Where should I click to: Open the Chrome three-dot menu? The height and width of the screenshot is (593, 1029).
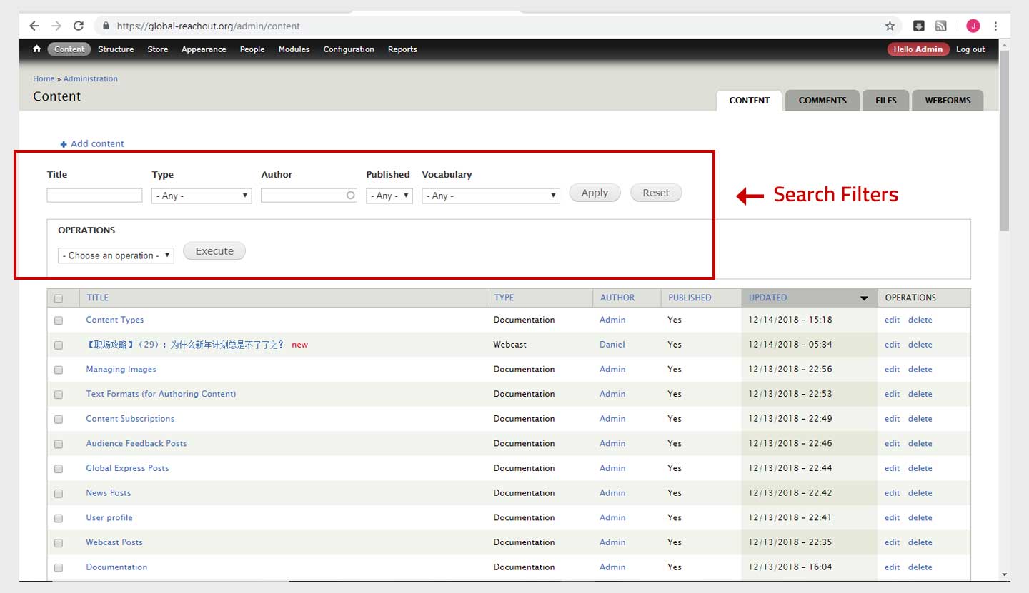point(995,26)
